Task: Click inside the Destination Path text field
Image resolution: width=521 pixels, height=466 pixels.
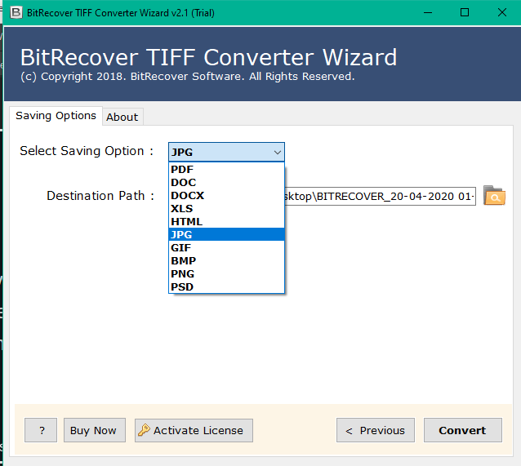Action: pos(380,197)
